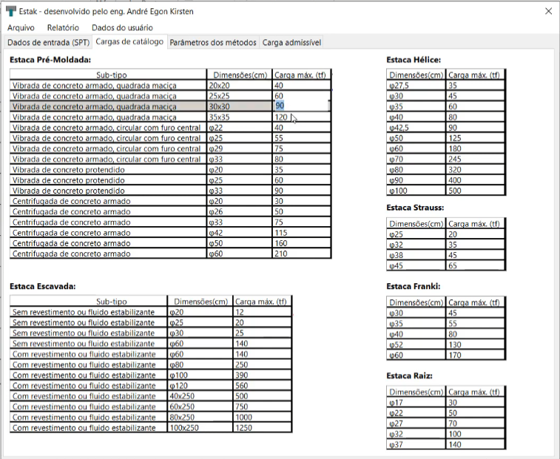Select Hélice load 35 for φ27,5
560x459 pixels.
[476, 85]
